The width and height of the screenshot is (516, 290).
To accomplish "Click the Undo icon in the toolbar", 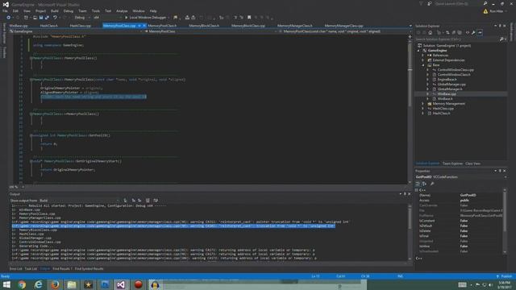I will [55, 18].
